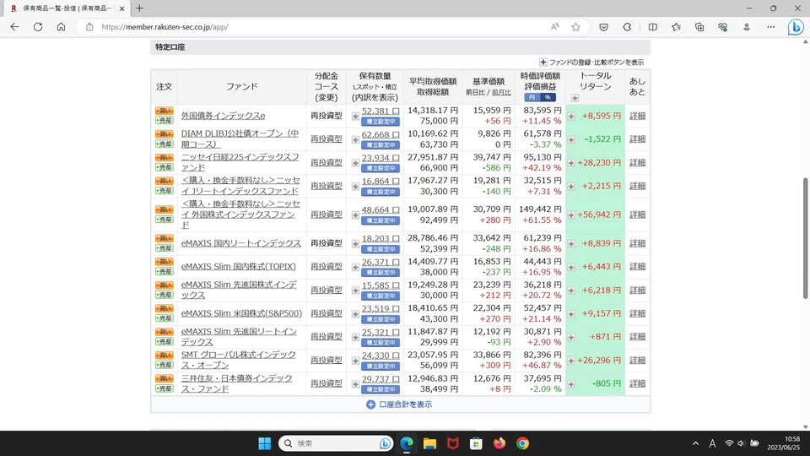
Task: Close the 保有商品一覧 tab
Action: click(x=121, y=8)
